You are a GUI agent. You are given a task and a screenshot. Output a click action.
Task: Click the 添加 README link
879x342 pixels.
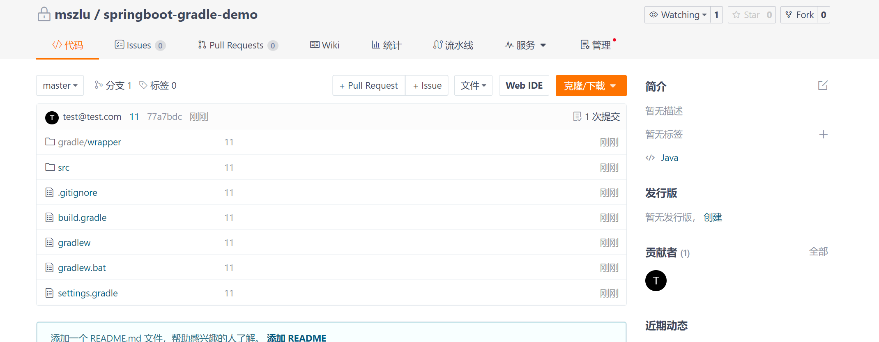coord(296,338)
